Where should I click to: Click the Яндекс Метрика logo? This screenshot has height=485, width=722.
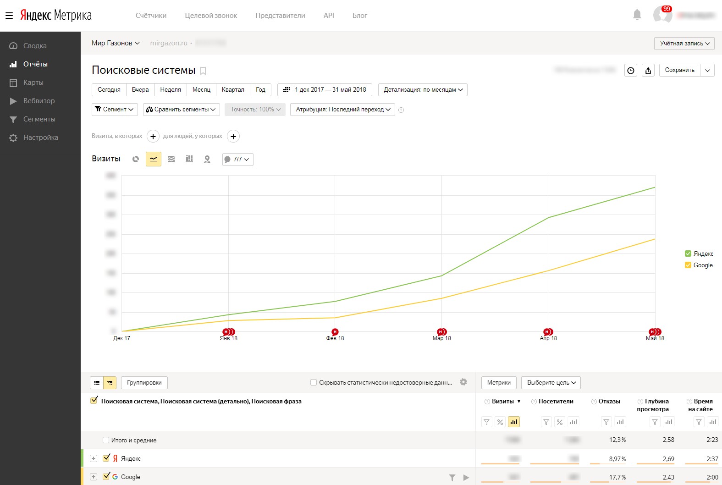(56, 15)
